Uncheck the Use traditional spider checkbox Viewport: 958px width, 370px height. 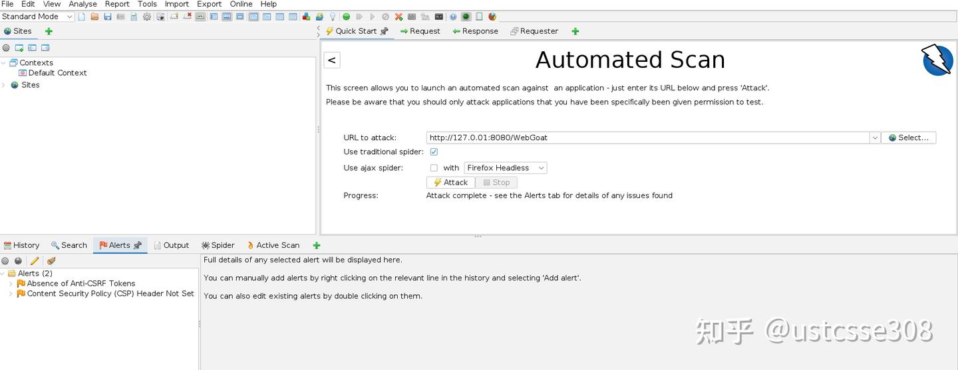434,152
